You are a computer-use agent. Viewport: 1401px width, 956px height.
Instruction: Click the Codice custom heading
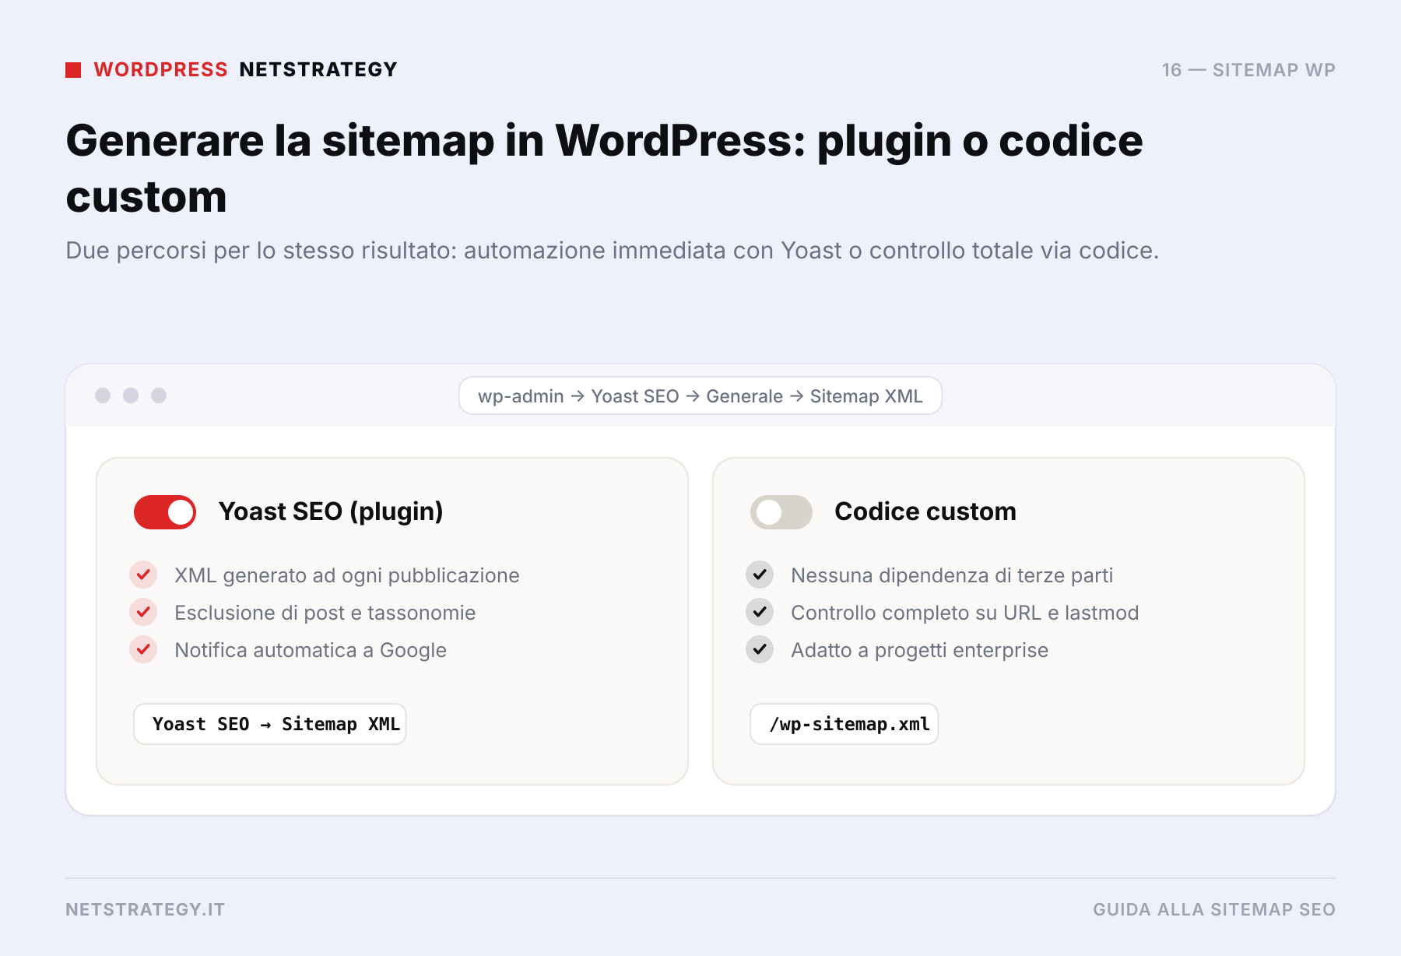point(925,511)
